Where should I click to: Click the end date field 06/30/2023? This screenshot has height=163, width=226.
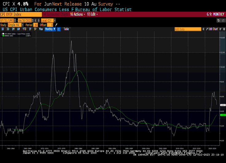click(x=25, y=21)
